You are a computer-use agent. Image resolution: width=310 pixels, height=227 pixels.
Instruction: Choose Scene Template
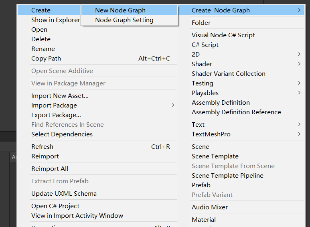[241, 156]
